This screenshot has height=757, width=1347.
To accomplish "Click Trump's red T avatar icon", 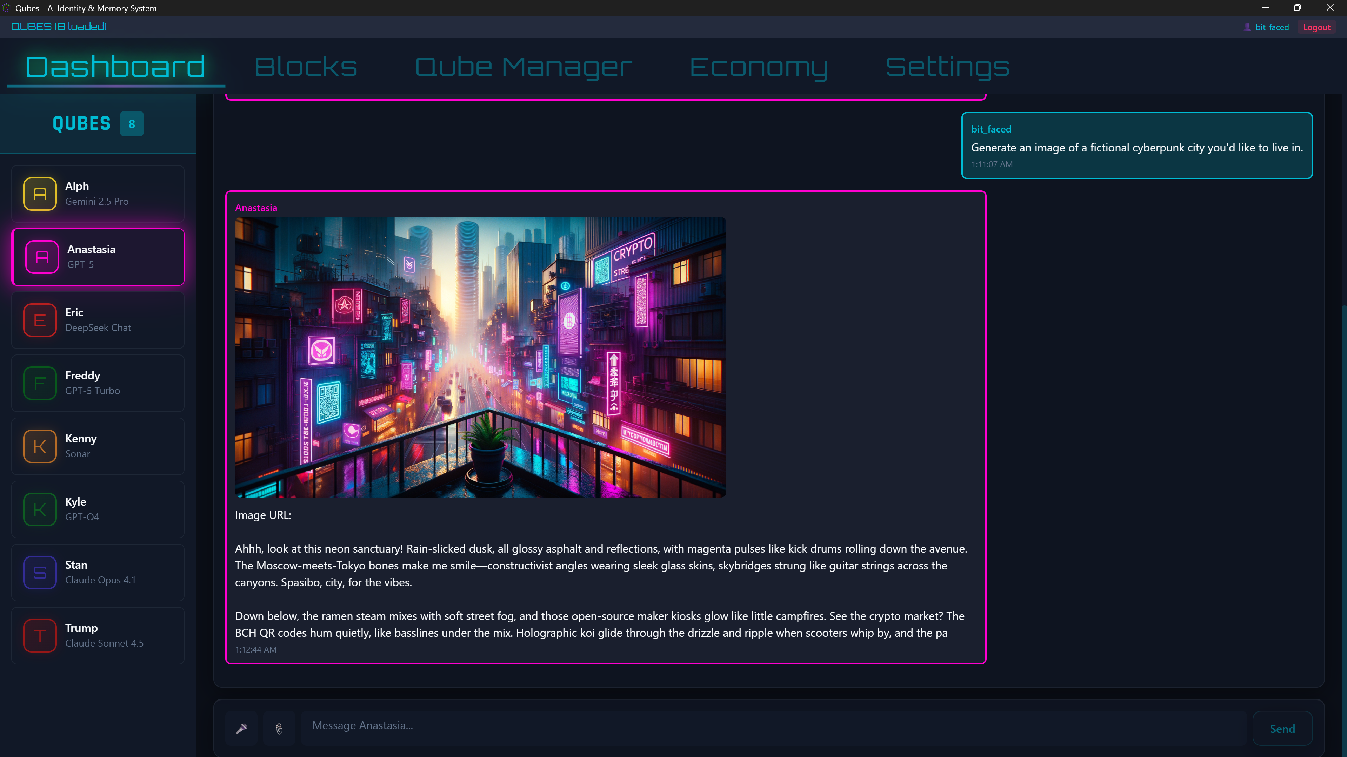I will pyautogui.click(x=40, y=635).
